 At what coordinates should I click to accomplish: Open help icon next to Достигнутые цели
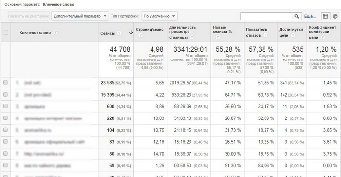293,35
